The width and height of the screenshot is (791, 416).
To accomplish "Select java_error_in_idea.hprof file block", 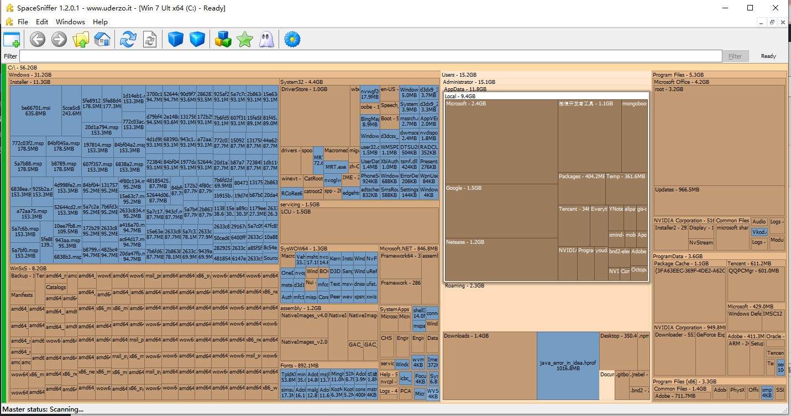I will pyautogui.click(x=568, y=365).
